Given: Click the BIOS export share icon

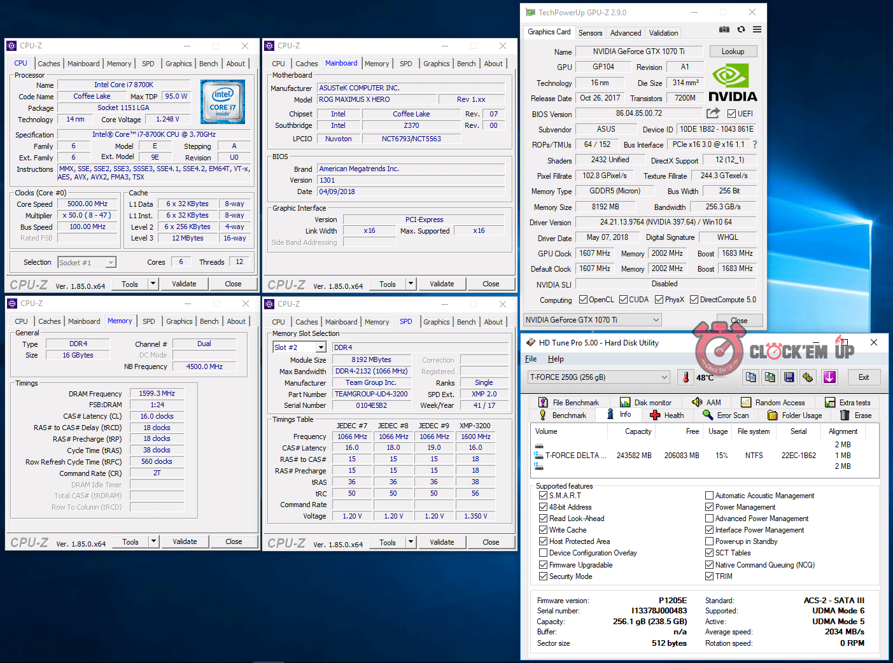Looking at the screenshot, I should [713, 113].
